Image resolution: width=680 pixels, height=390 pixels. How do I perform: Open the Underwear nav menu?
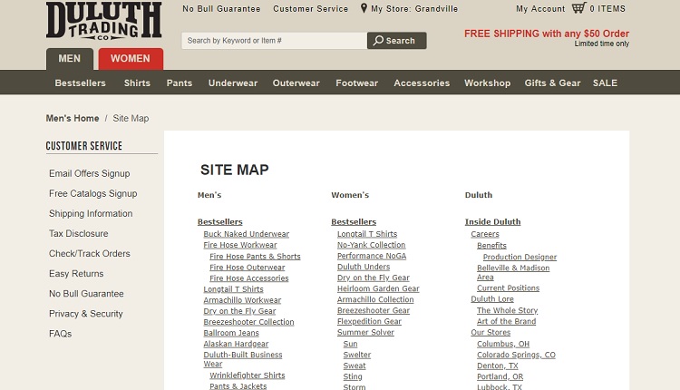tap(233, 83)
